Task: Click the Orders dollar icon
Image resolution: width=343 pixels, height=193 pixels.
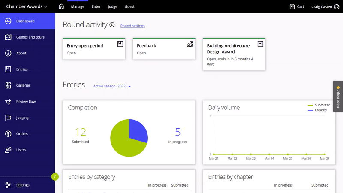Action: [x=8, y=134]
